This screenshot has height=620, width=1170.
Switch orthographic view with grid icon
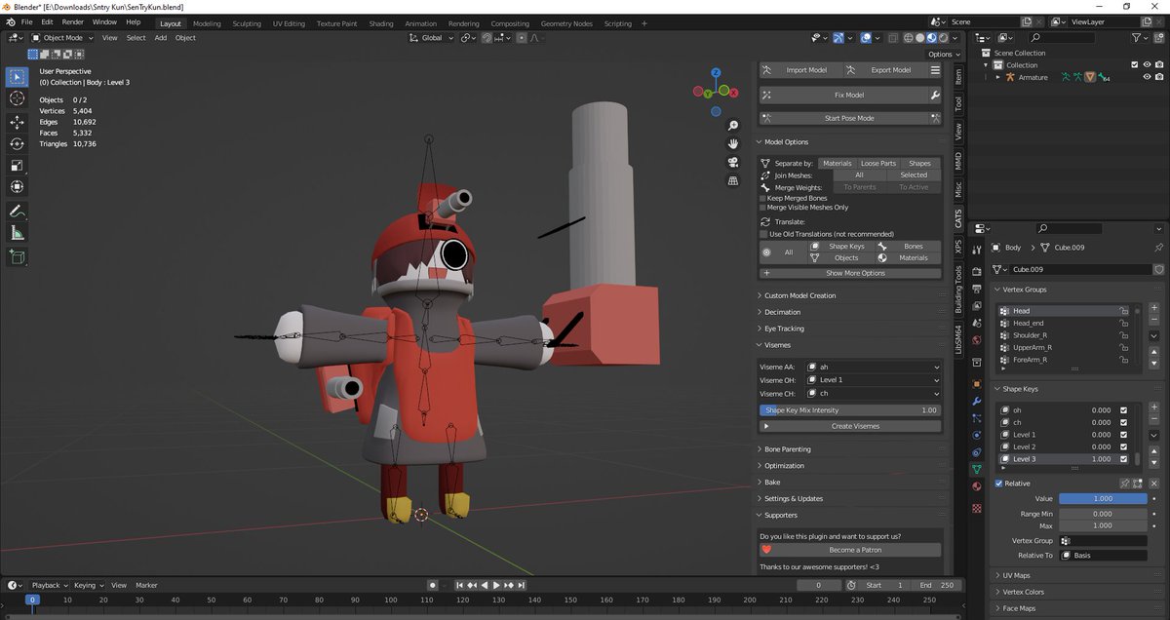click(733, 180)
